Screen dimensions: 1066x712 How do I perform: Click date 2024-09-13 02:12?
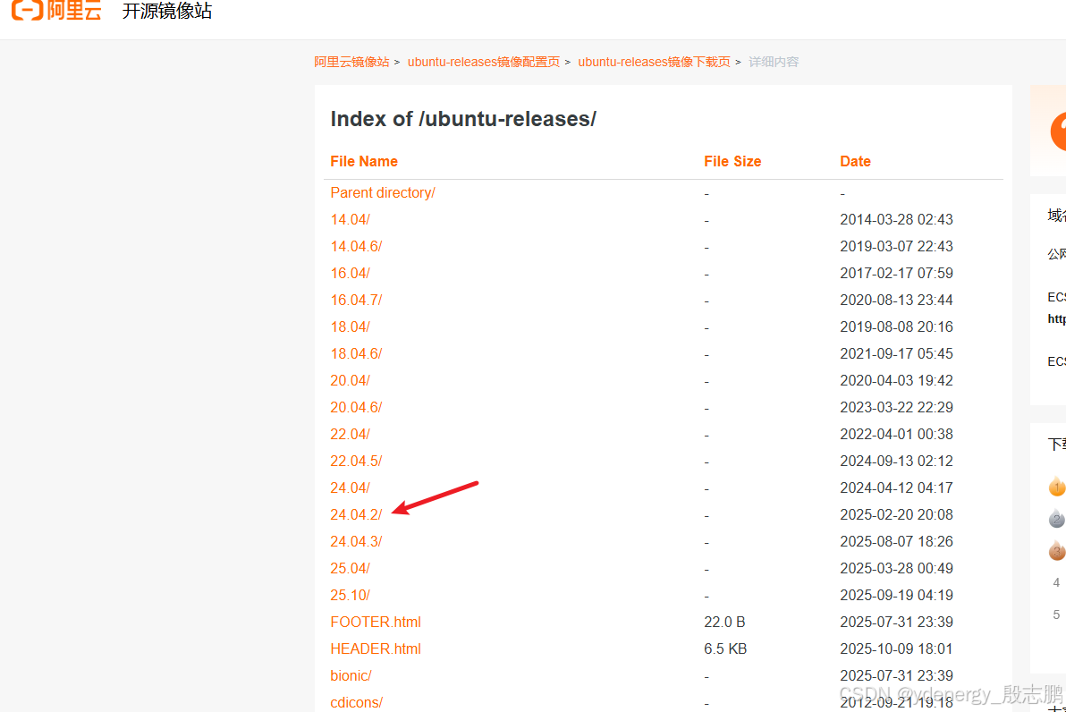tap(896, 461)
